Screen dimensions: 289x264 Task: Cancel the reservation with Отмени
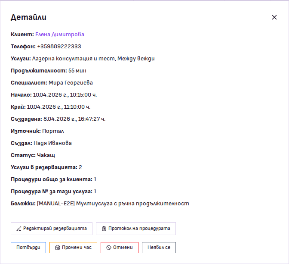tap(120, 247)
